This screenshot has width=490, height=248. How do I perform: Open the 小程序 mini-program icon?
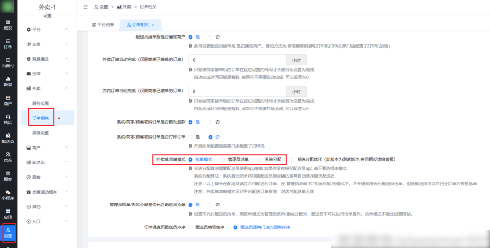8,192
